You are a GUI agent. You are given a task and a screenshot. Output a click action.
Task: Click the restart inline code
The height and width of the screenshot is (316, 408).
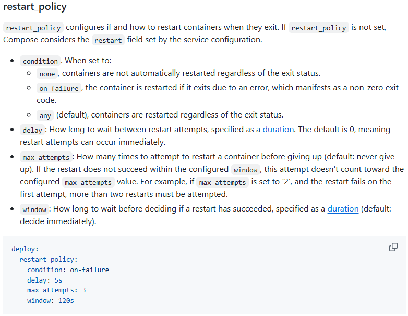[x=108, y=40]
